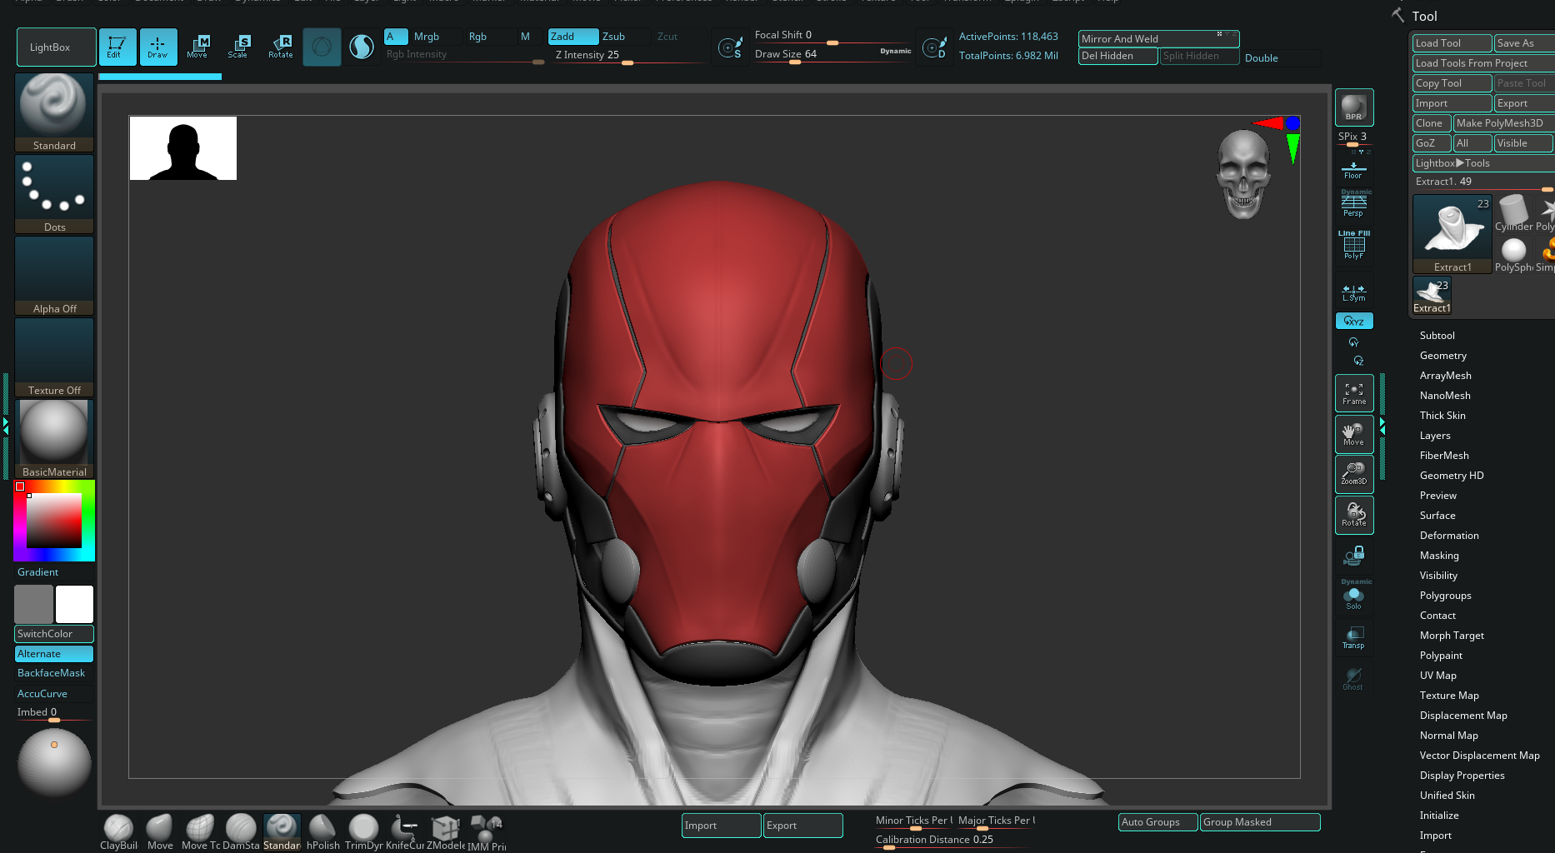Click Make PolyMesh3D button
Image resolution: width=1555 pixels, height=853 pixels.
coord(1502,123)
